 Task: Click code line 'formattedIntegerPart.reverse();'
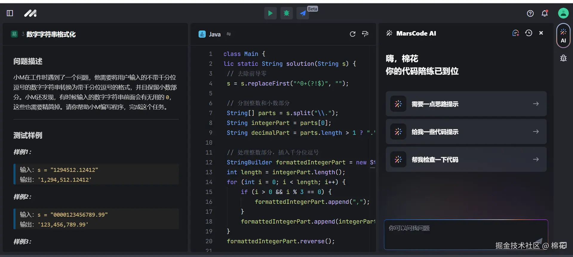click(281, 241)
